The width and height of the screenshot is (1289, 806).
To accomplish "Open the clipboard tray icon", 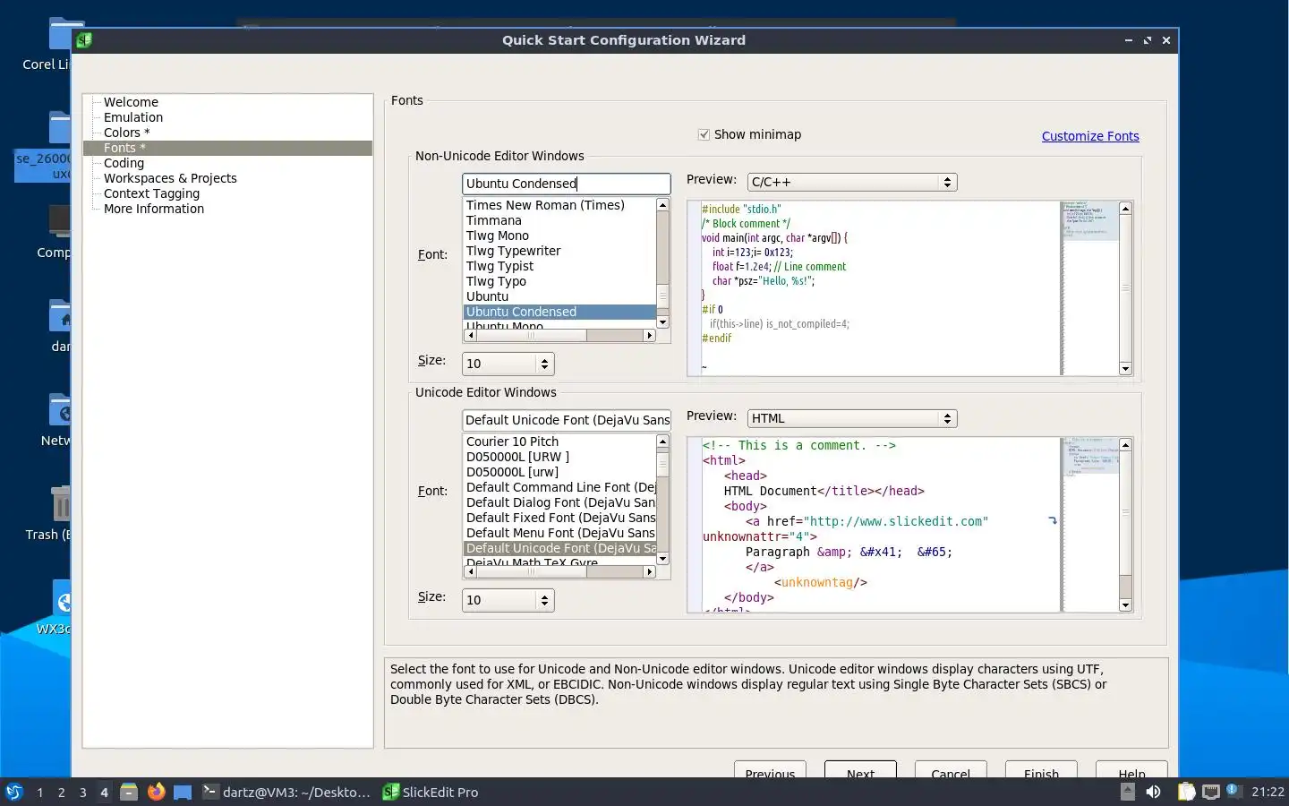I will click(x=1186, y=792).
